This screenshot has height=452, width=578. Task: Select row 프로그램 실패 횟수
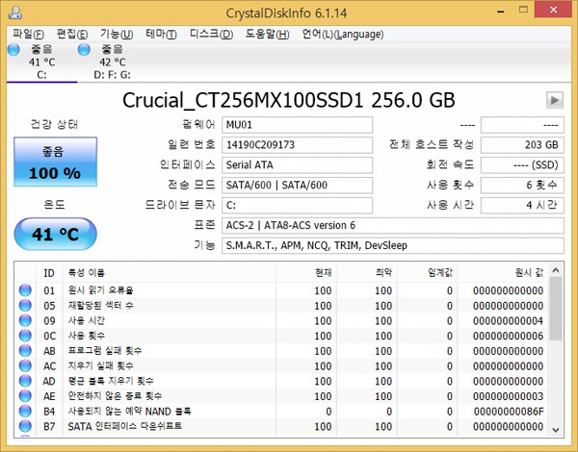point(281,350)
